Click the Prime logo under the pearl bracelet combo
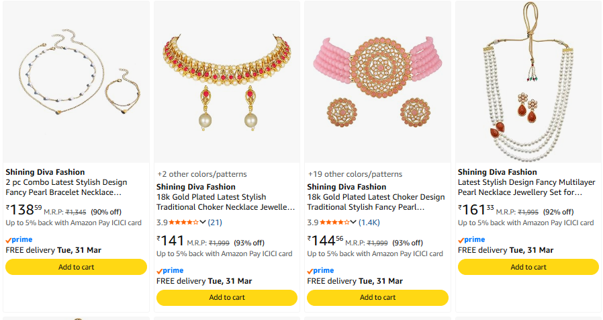The width and height of the screenshot is (603, 320). 19,239
